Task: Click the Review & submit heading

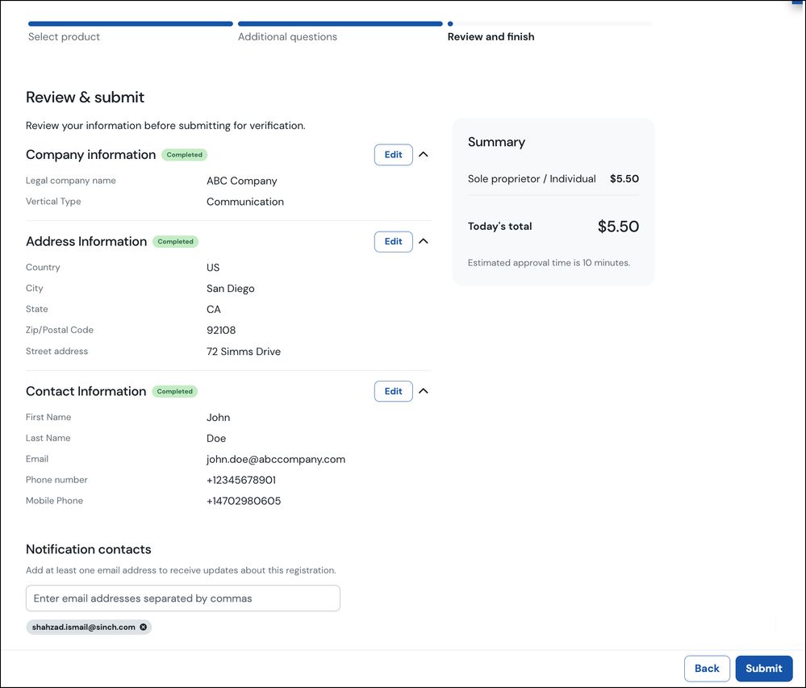Action: (85, 97)
